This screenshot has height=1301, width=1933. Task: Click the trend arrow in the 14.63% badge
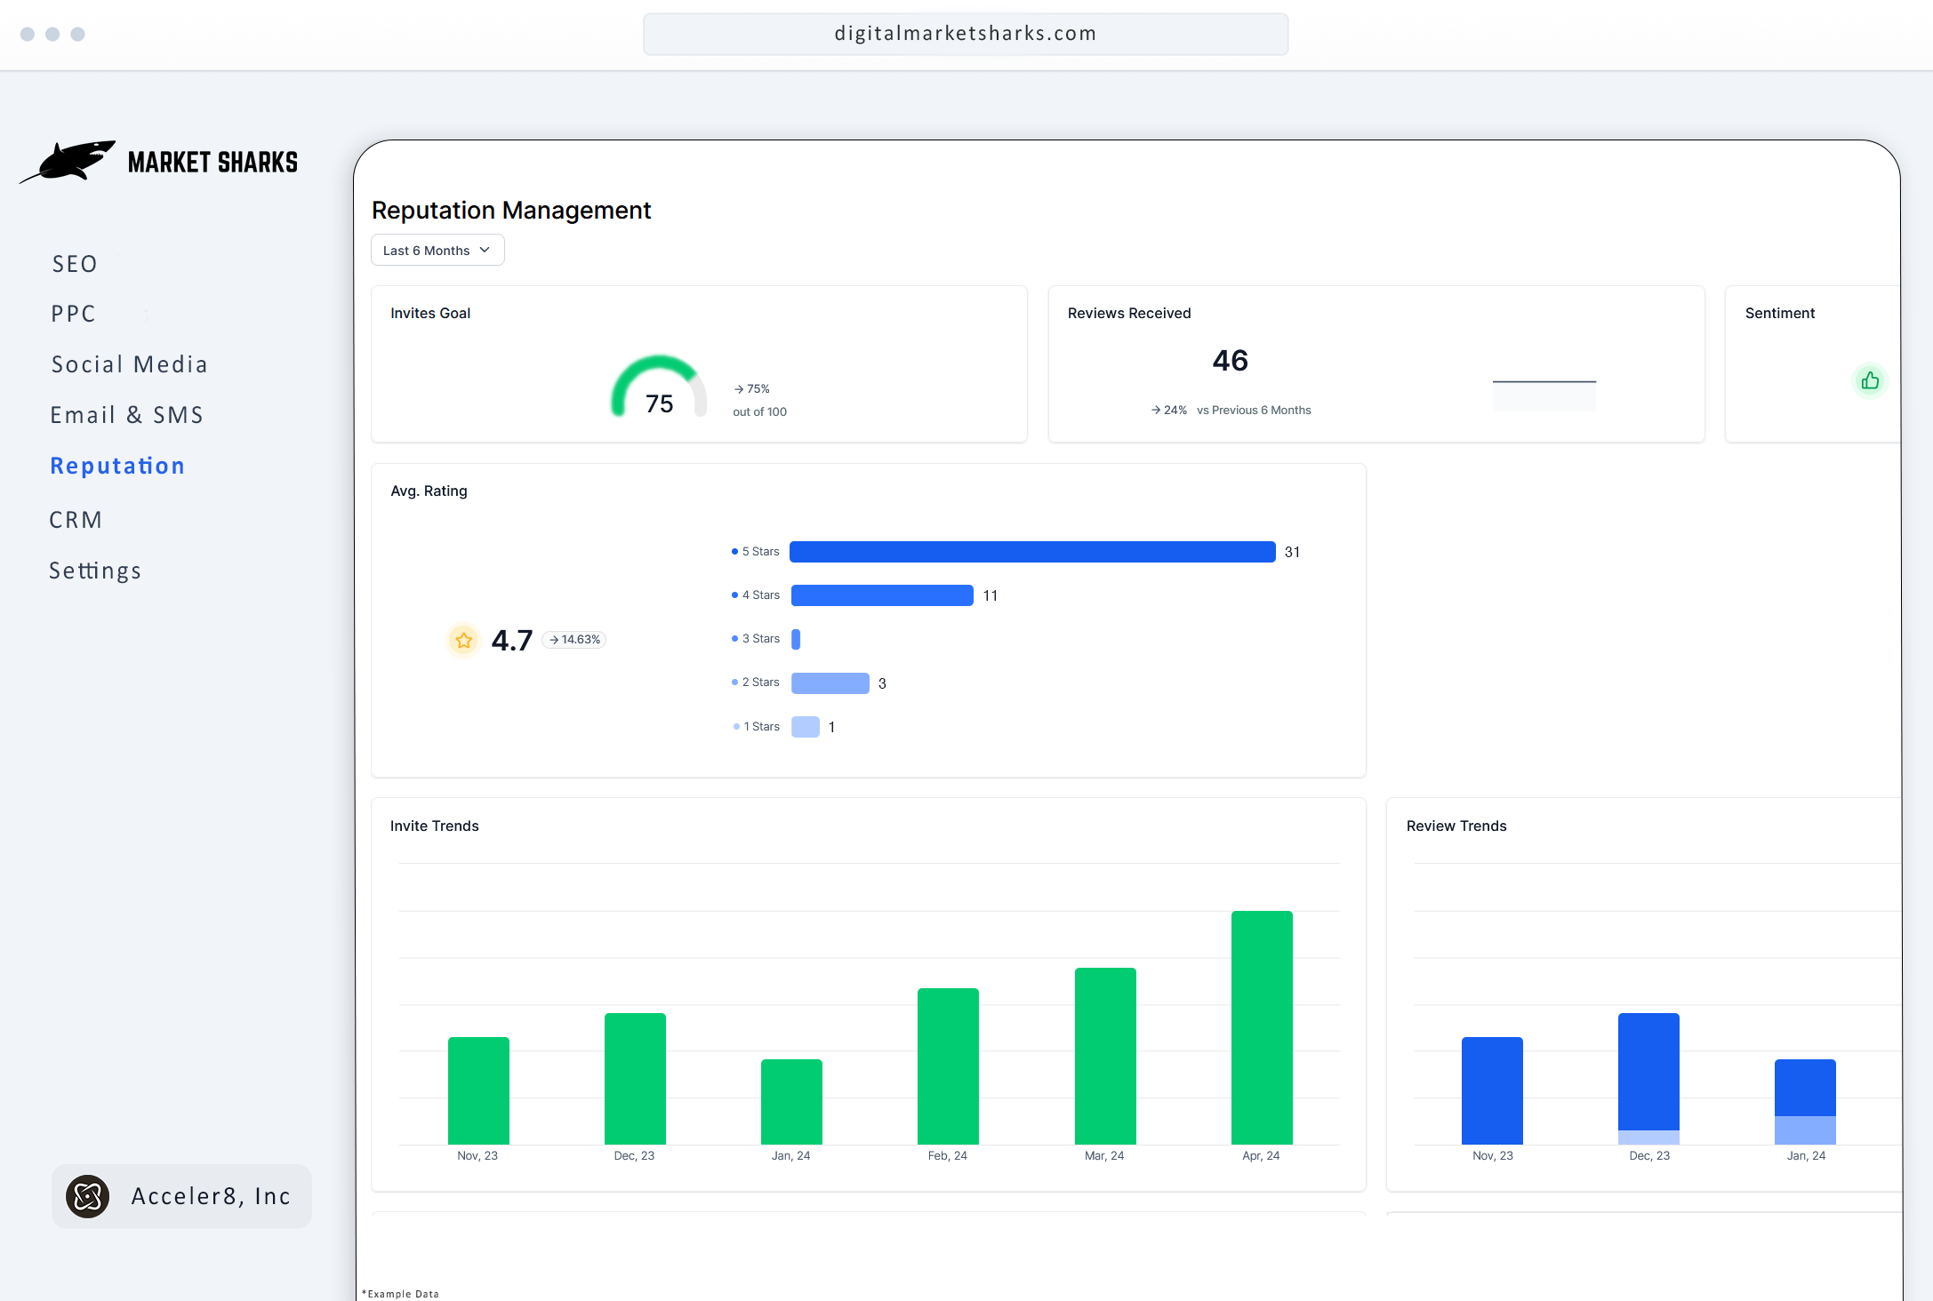(x=553, y=639)
